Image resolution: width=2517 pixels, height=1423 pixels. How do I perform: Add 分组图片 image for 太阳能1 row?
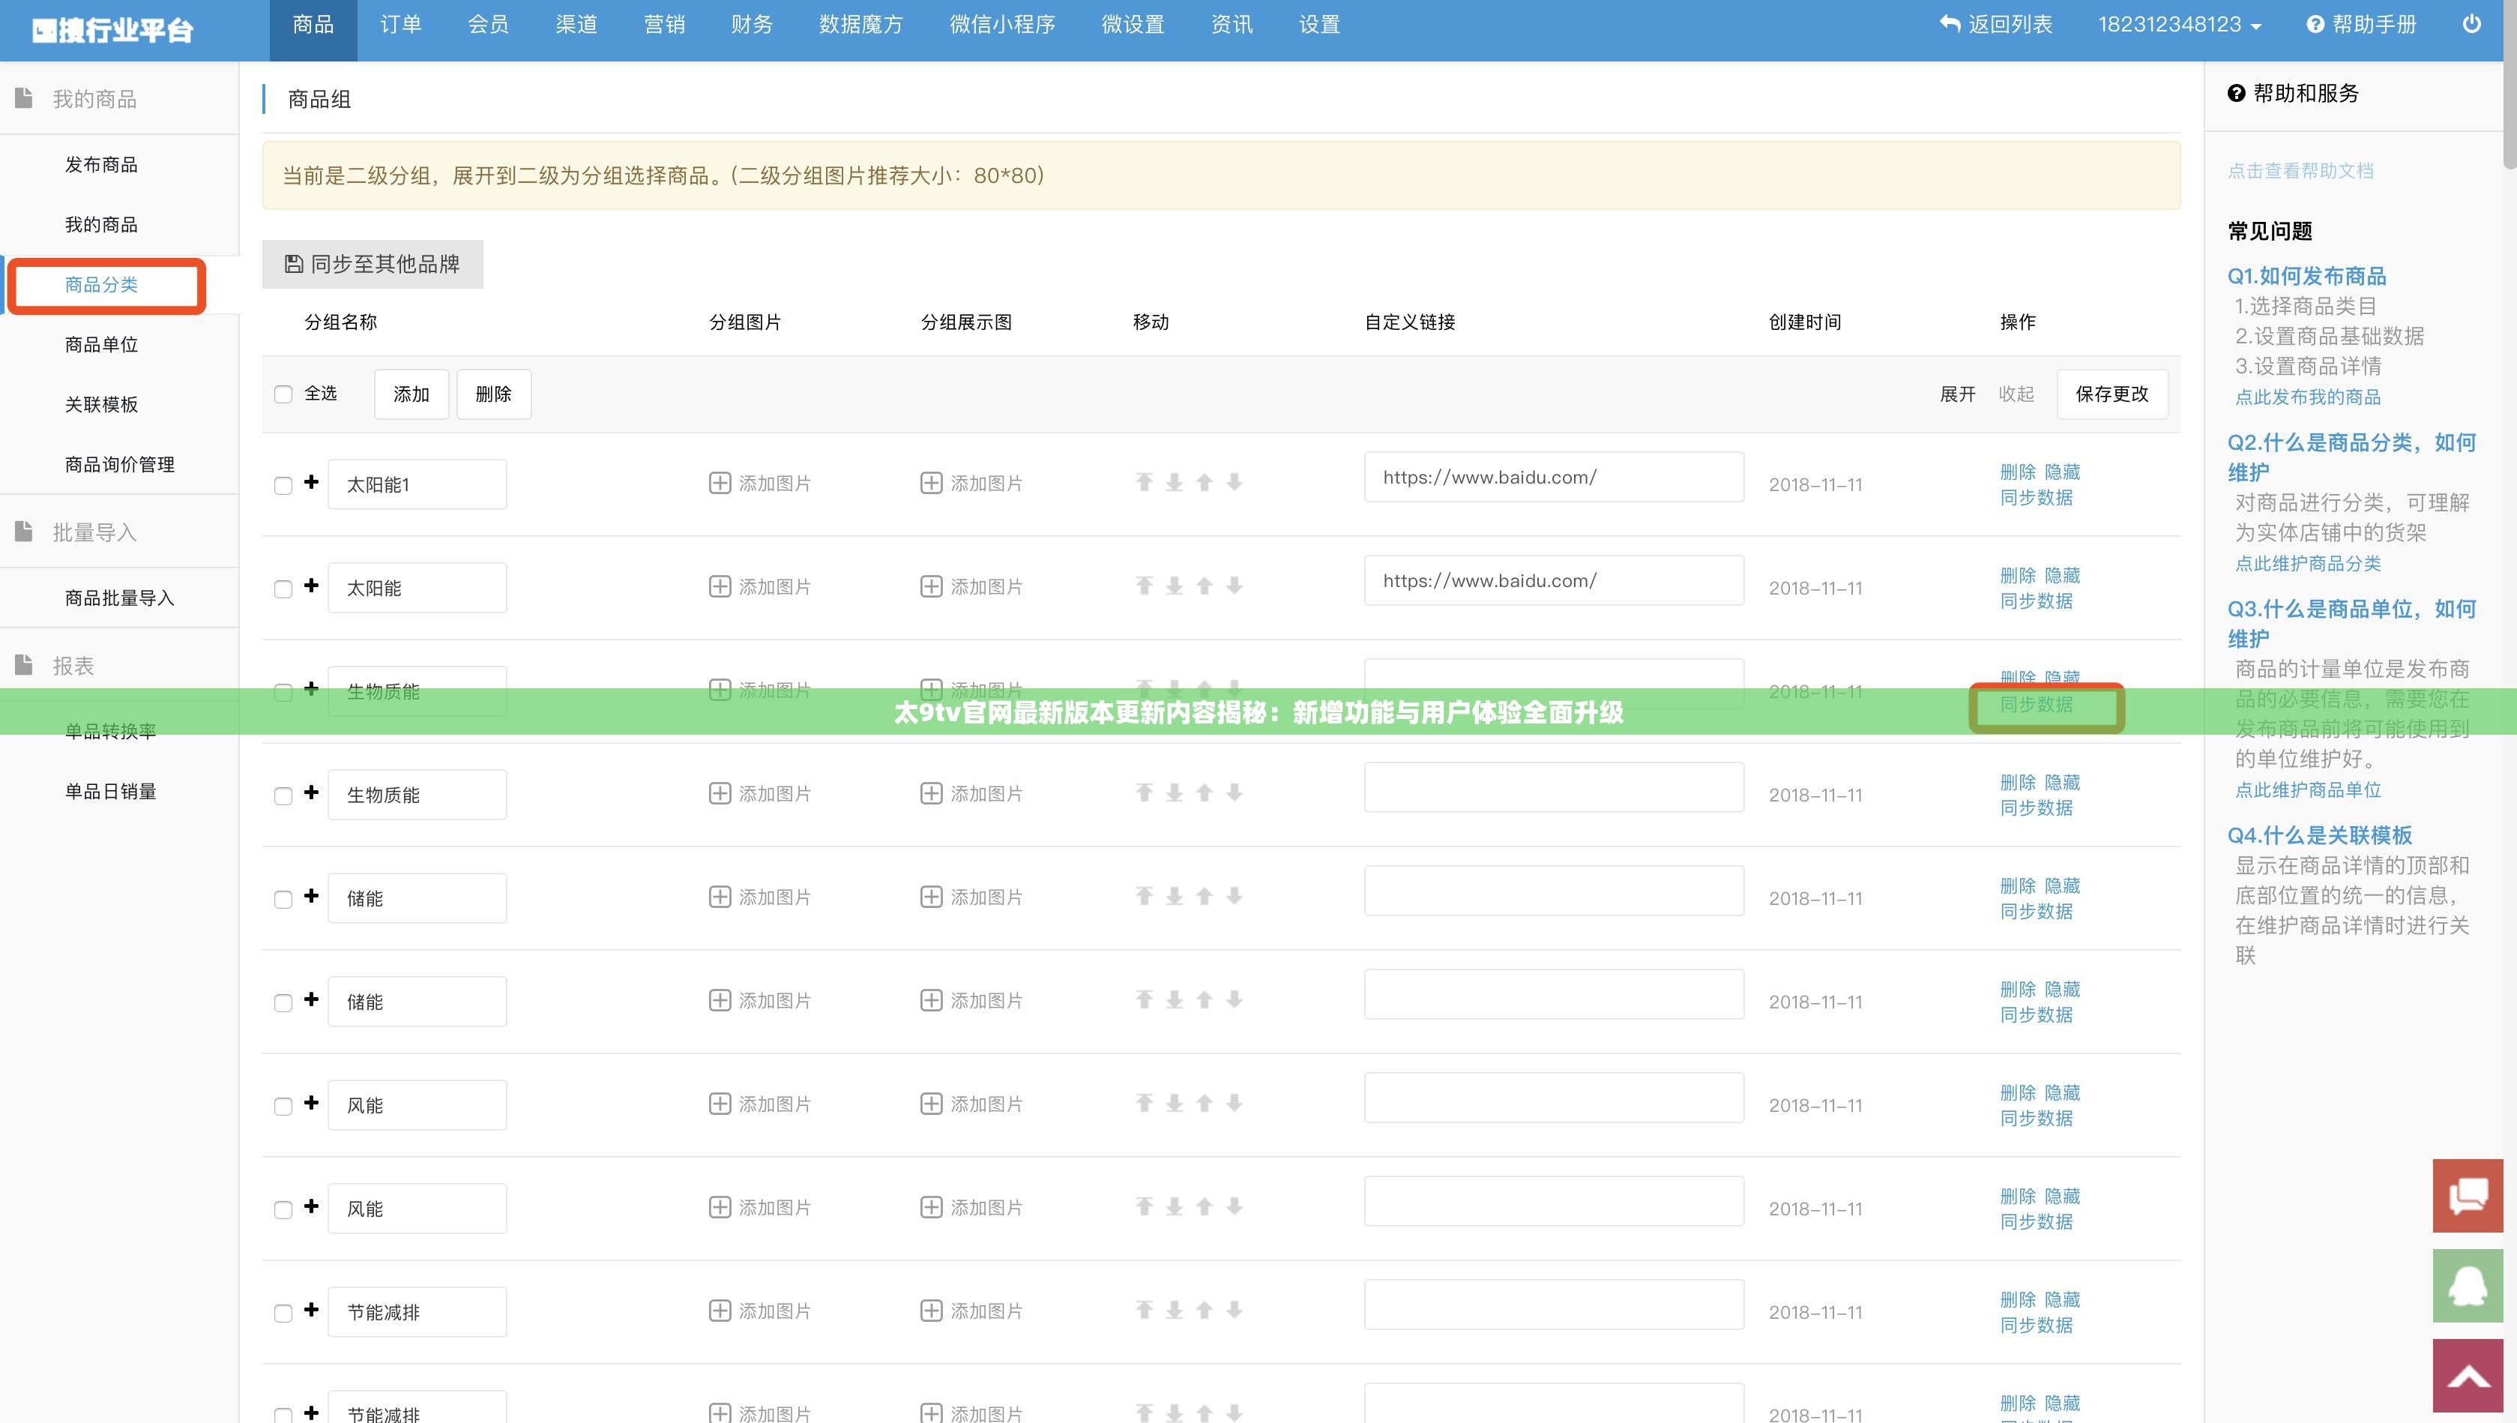pyautogui.click(x=760, y=483)
